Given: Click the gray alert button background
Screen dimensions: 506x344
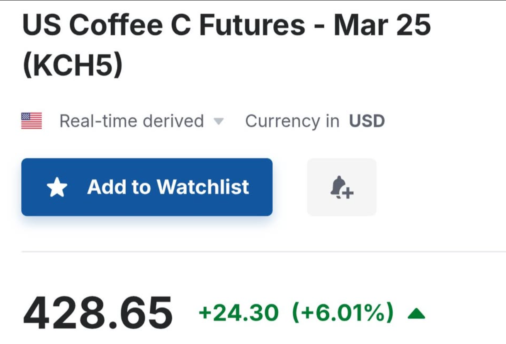Looking at the screenshot, I should 342,187.
